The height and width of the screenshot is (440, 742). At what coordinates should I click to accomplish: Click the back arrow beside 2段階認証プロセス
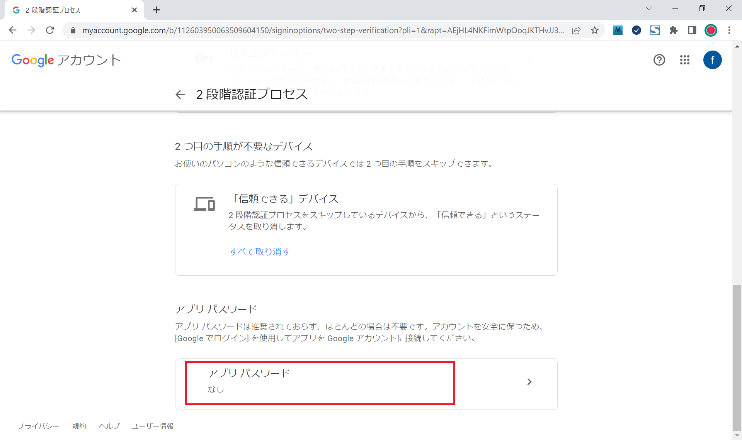pyautogui.click(x=180, y=95)
